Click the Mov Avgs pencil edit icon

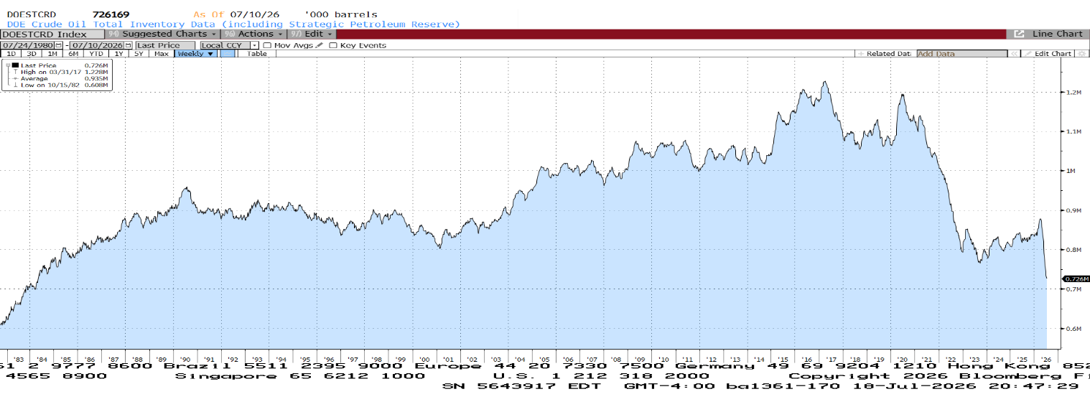point(319,45)
